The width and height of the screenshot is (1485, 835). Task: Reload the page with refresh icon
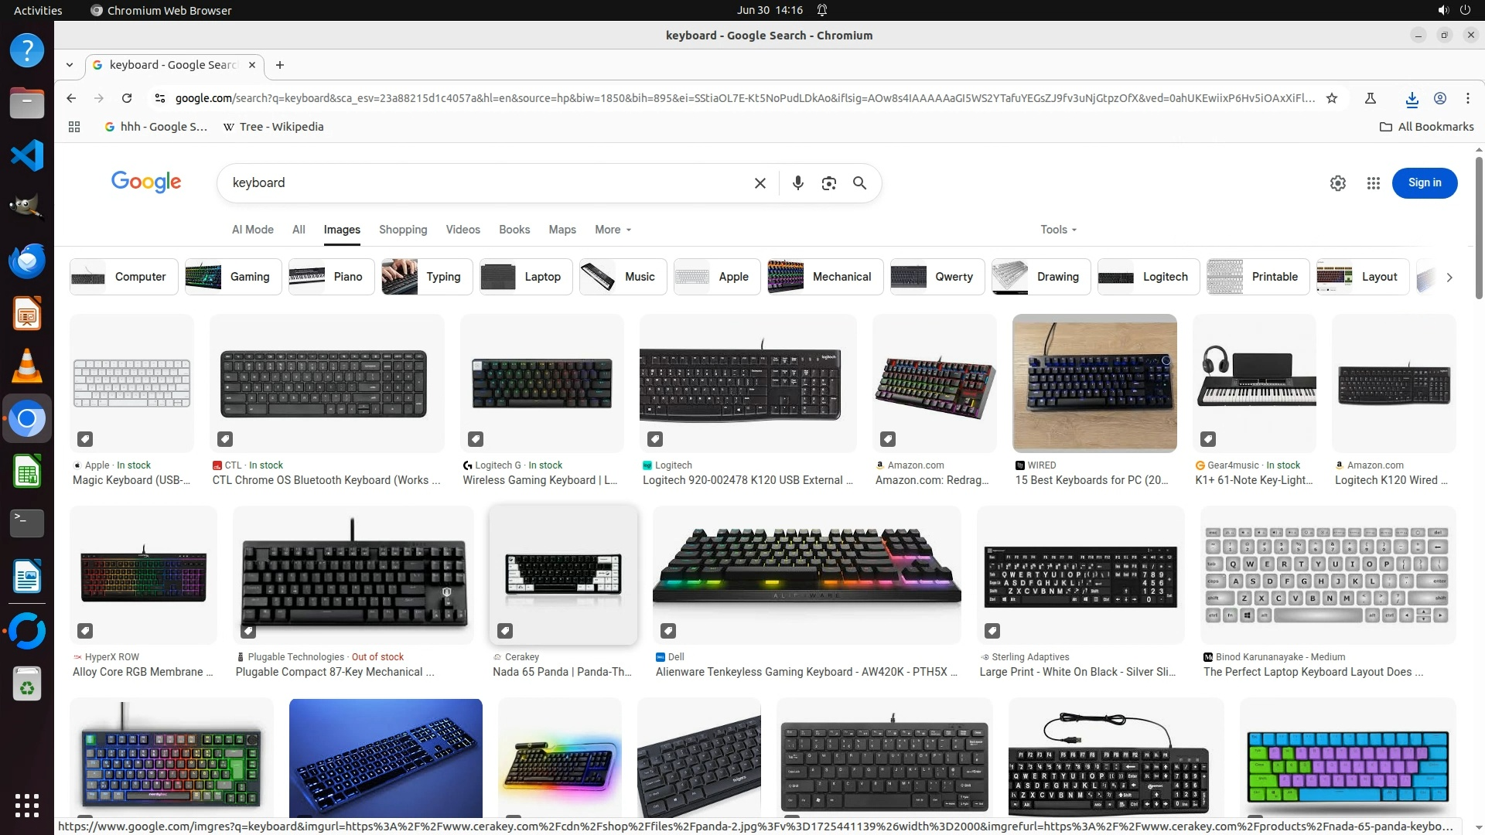(x=127, y=98)
